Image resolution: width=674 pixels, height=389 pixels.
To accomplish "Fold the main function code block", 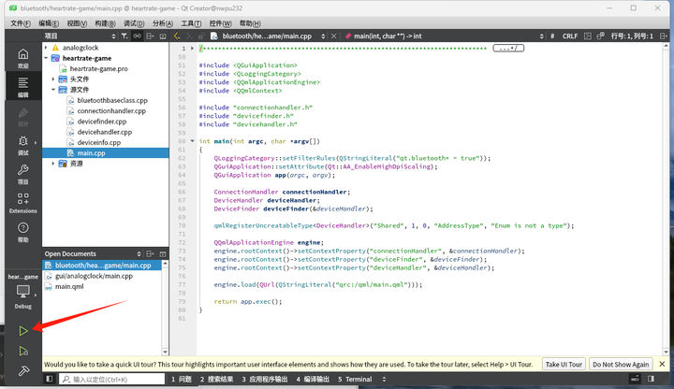I will pyautogui.click(x=193, y=141).
